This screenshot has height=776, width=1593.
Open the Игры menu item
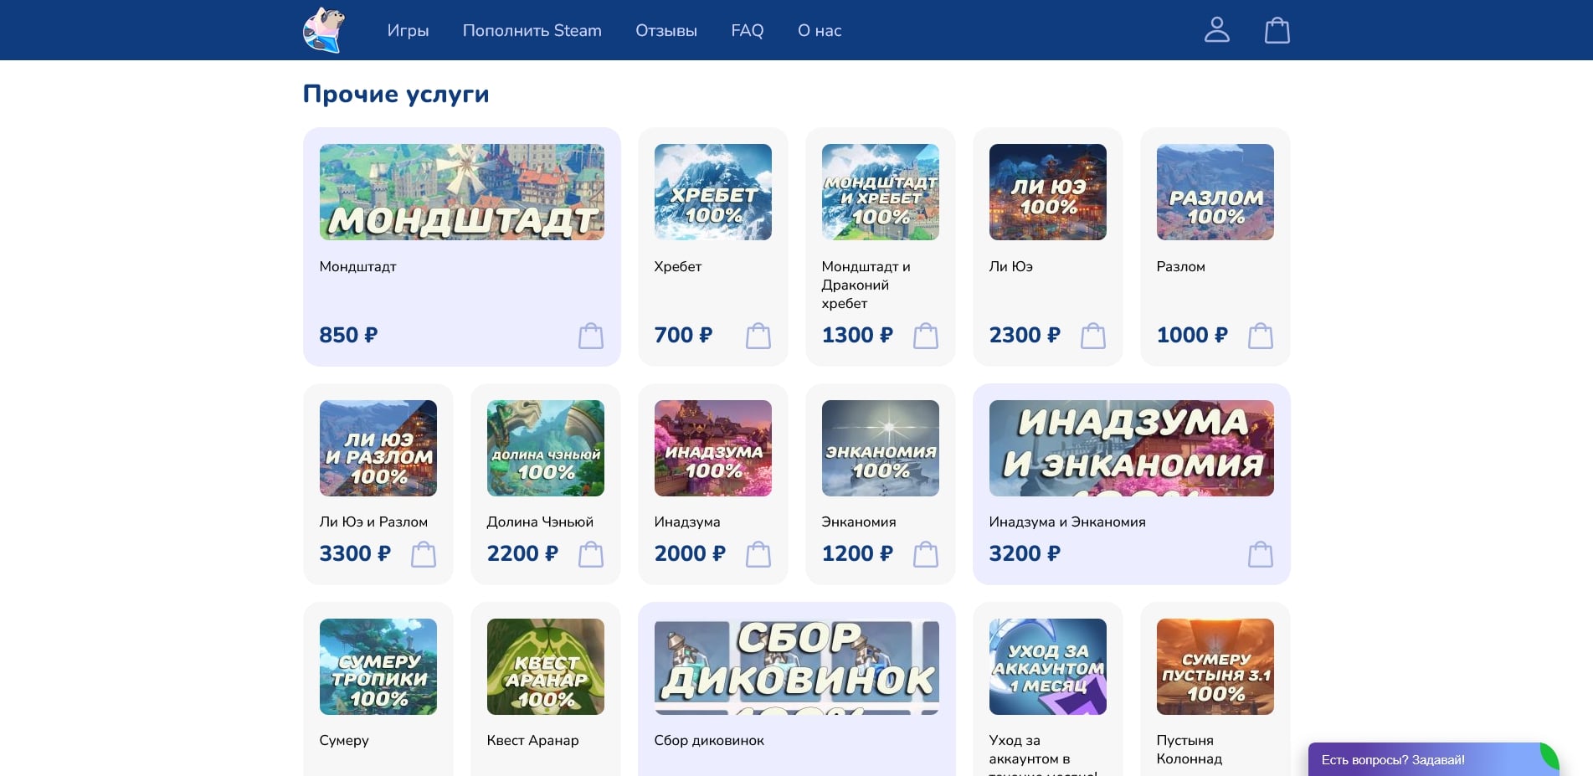(408, 30)
